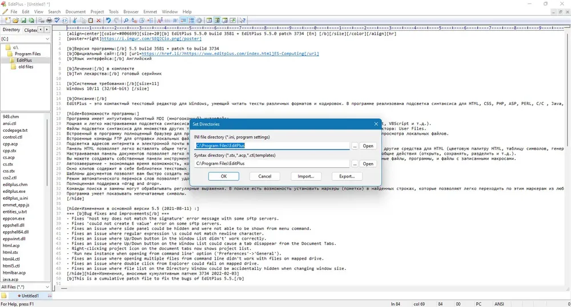Toggle the Output window toolbar icon
The height and width of the screenshot is (307, 571).
click(224, 21)
